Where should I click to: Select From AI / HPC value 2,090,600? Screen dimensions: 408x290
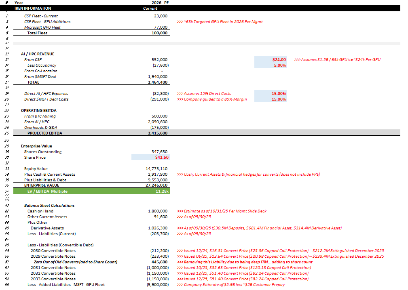(x=158, y=122)
